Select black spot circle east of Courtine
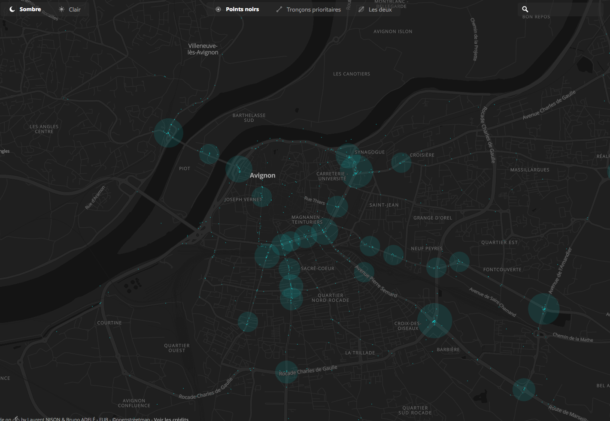 [x=248, y=322]
